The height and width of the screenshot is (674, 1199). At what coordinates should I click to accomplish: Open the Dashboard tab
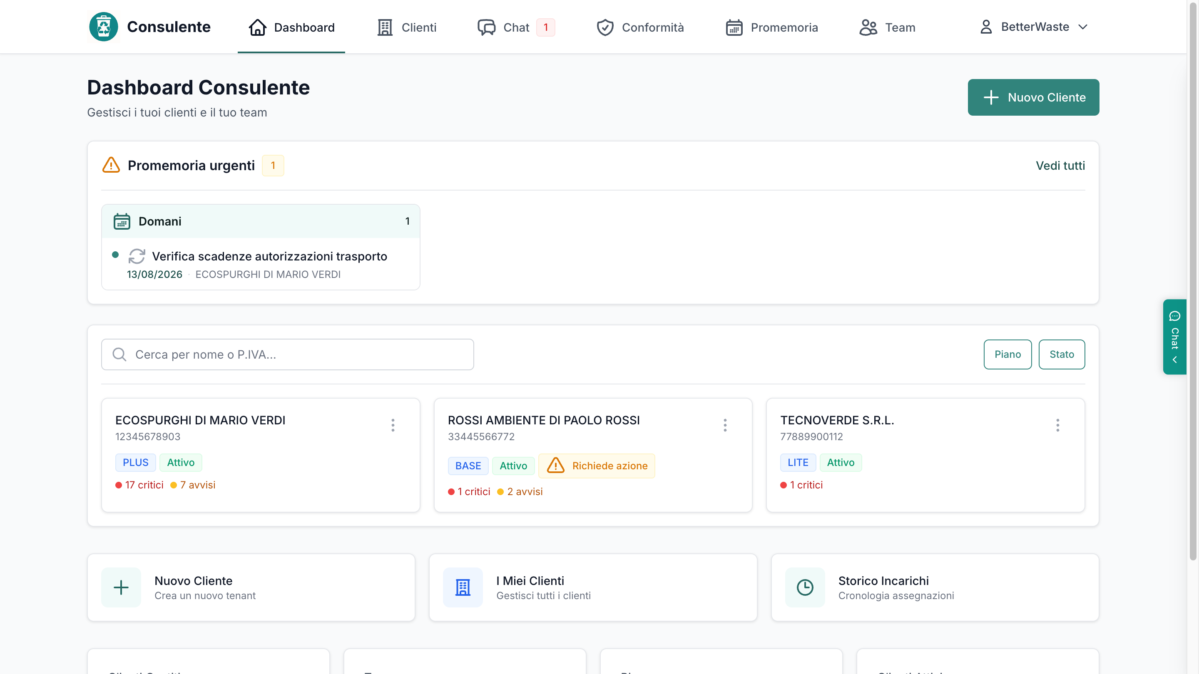point(291,27)
